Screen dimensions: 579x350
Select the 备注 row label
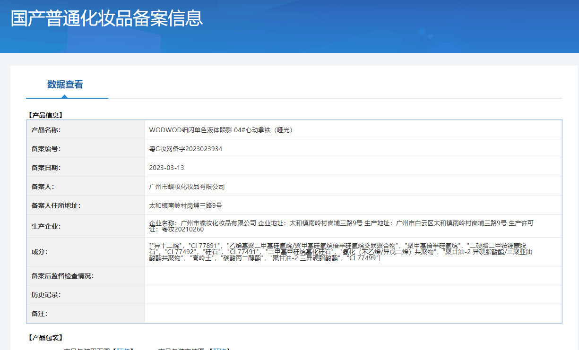tap(39, 314)
